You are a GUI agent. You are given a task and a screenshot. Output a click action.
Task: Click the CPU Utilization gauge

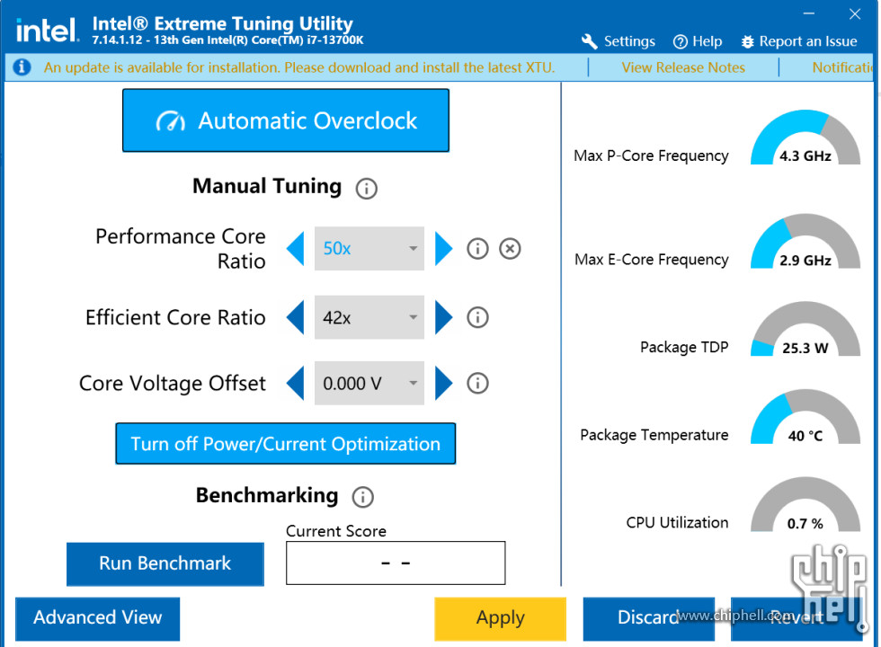[x=805, y=504]
